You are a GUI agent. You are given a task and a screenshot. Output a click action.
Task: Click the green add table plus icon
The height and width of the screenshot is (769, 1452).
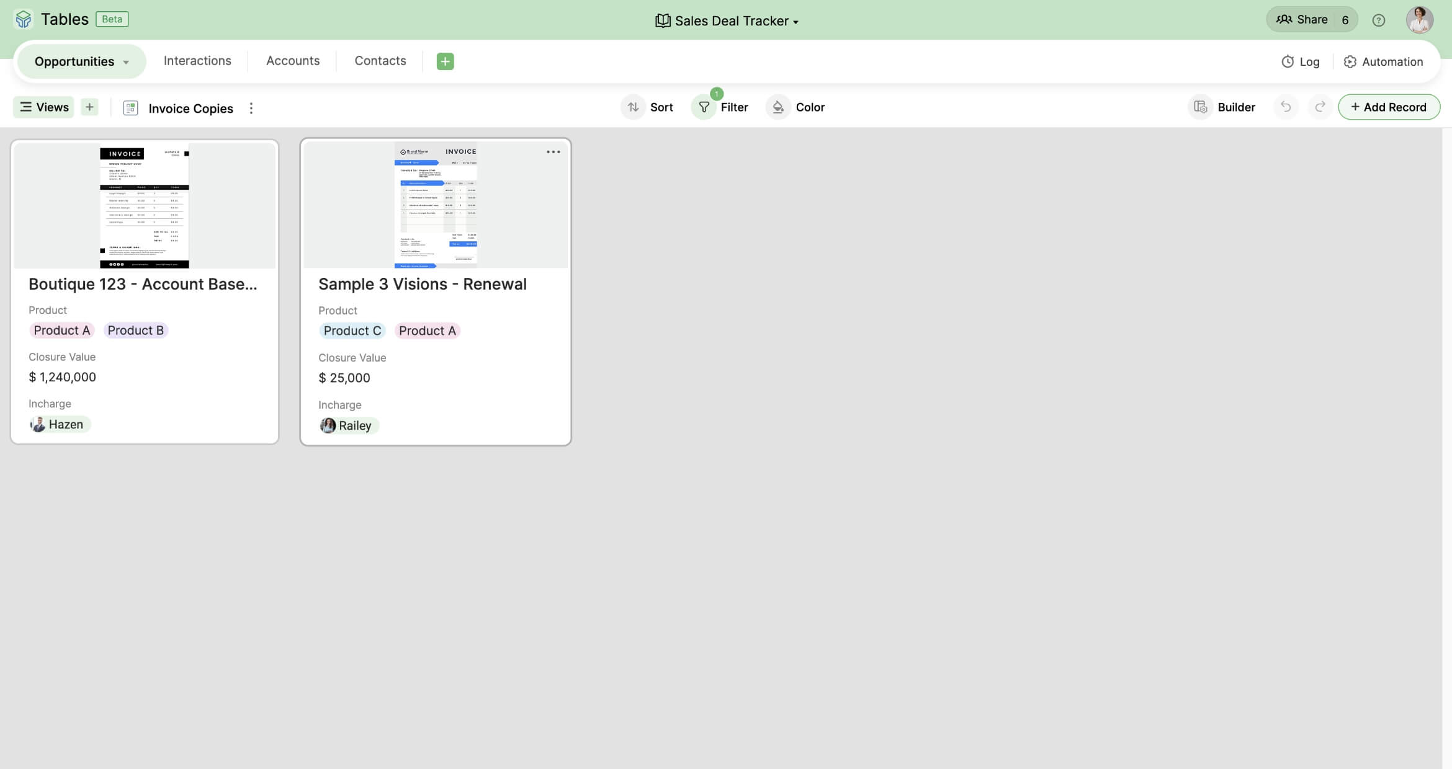[445, 61]
